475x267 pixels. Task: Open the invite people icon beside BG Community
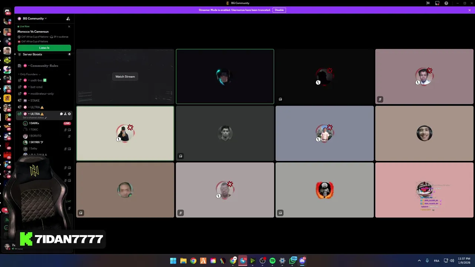(x=68, y=19)
